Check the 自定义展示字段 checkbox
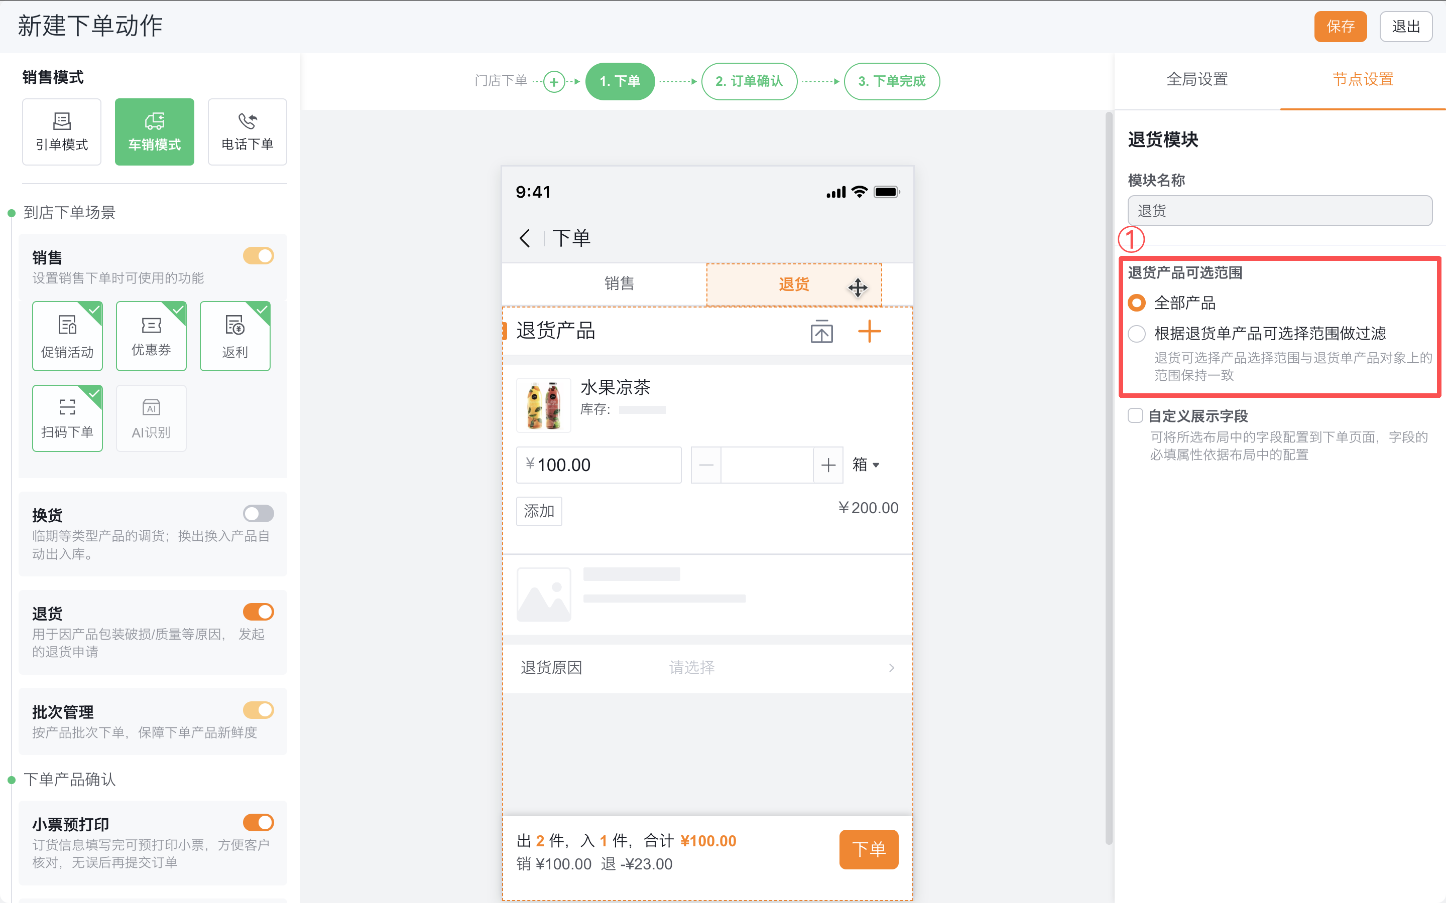Screen dimensions: 1446x903 [x=1135, y=416]
